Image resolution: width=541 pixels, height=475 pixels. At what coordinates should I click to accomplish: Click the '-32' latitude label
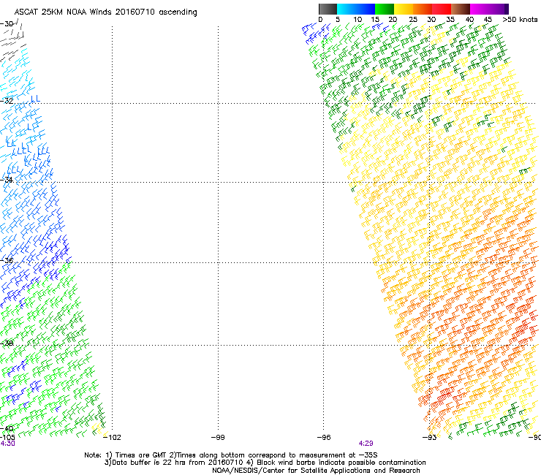(x=7, y=101)
